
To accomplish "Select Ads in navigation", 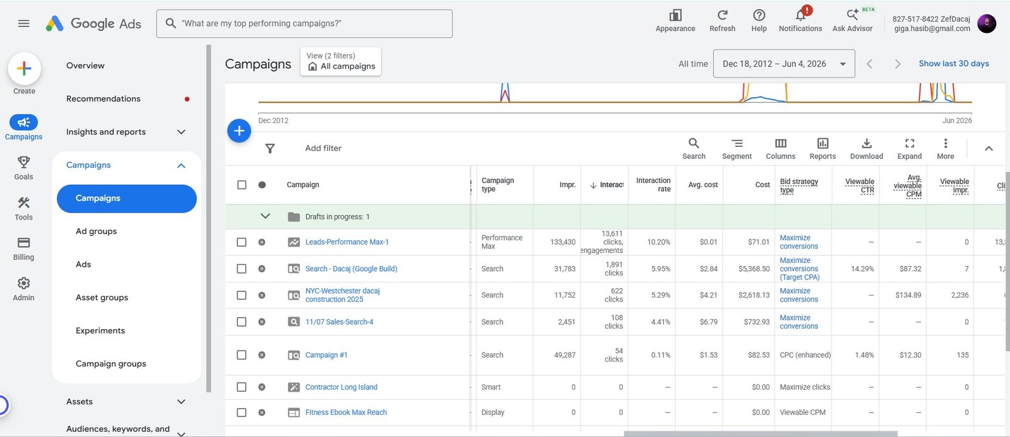I will [x=83, y=264].
